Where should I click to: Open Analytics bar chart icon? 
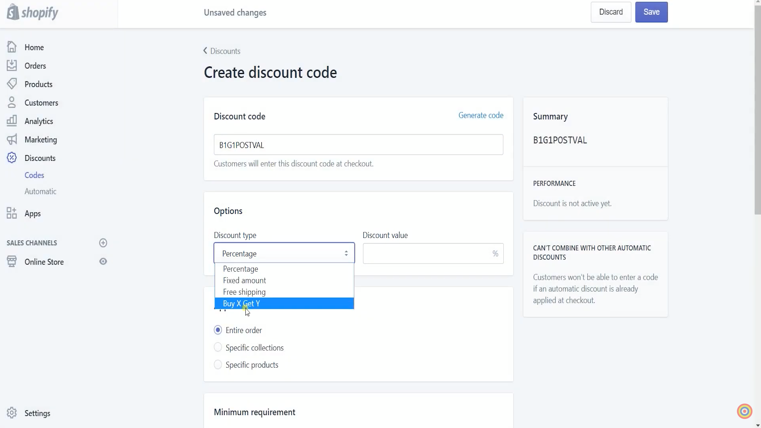point(12,121)
